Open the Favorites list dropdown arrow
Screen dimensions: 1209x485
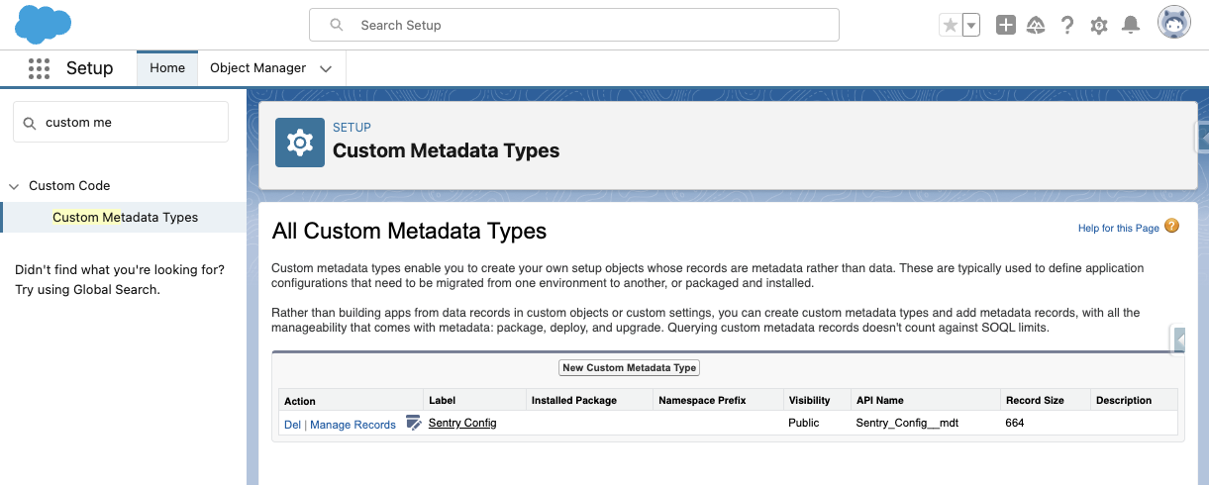[x=971, y=26]
